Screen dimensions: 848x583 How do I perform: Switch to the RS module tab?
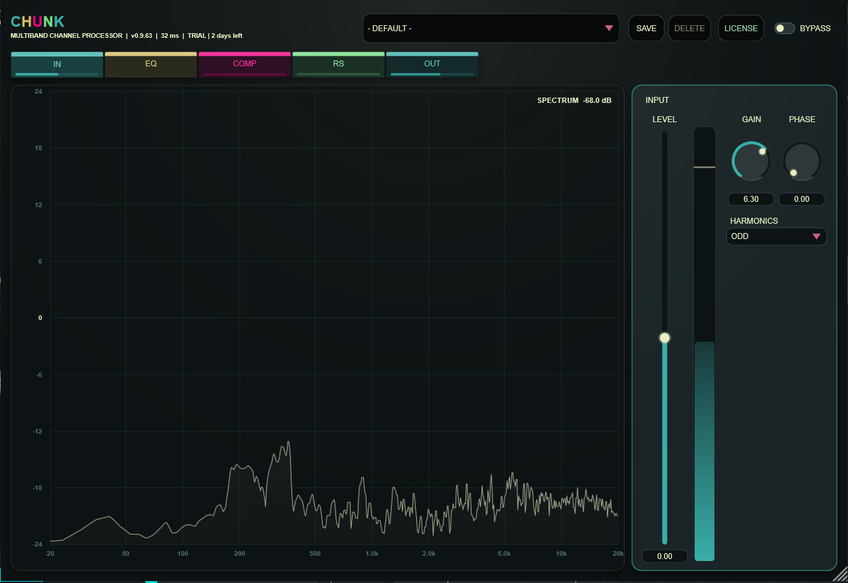point(338,65)
